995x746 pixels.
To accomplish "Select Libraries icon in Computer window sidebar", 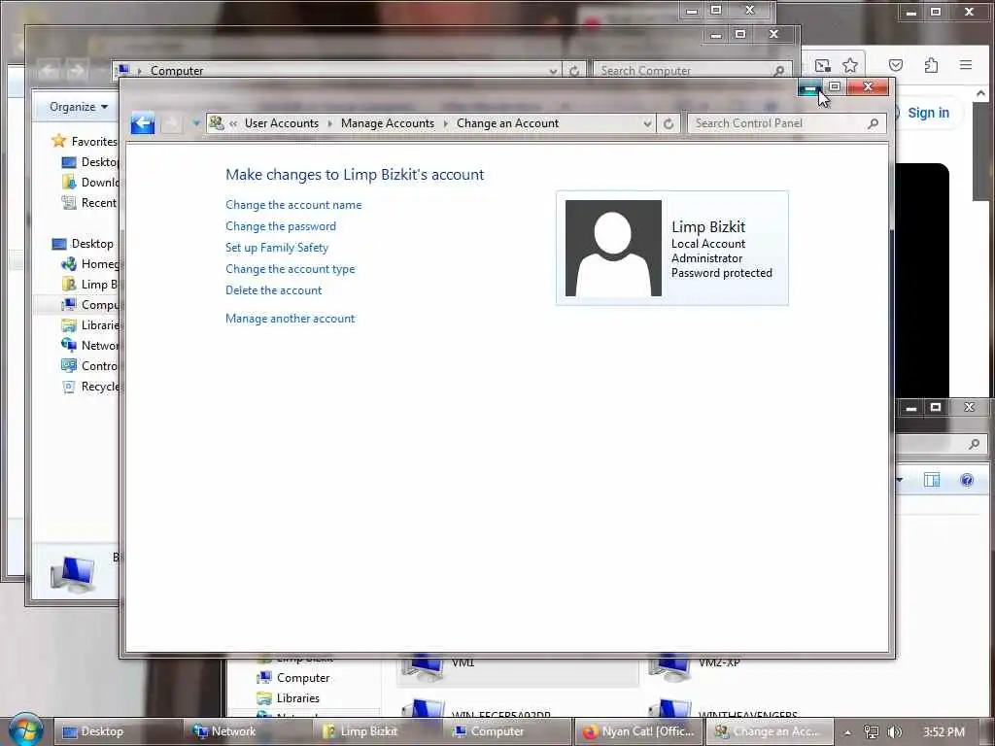I will (x=69, y=325).
